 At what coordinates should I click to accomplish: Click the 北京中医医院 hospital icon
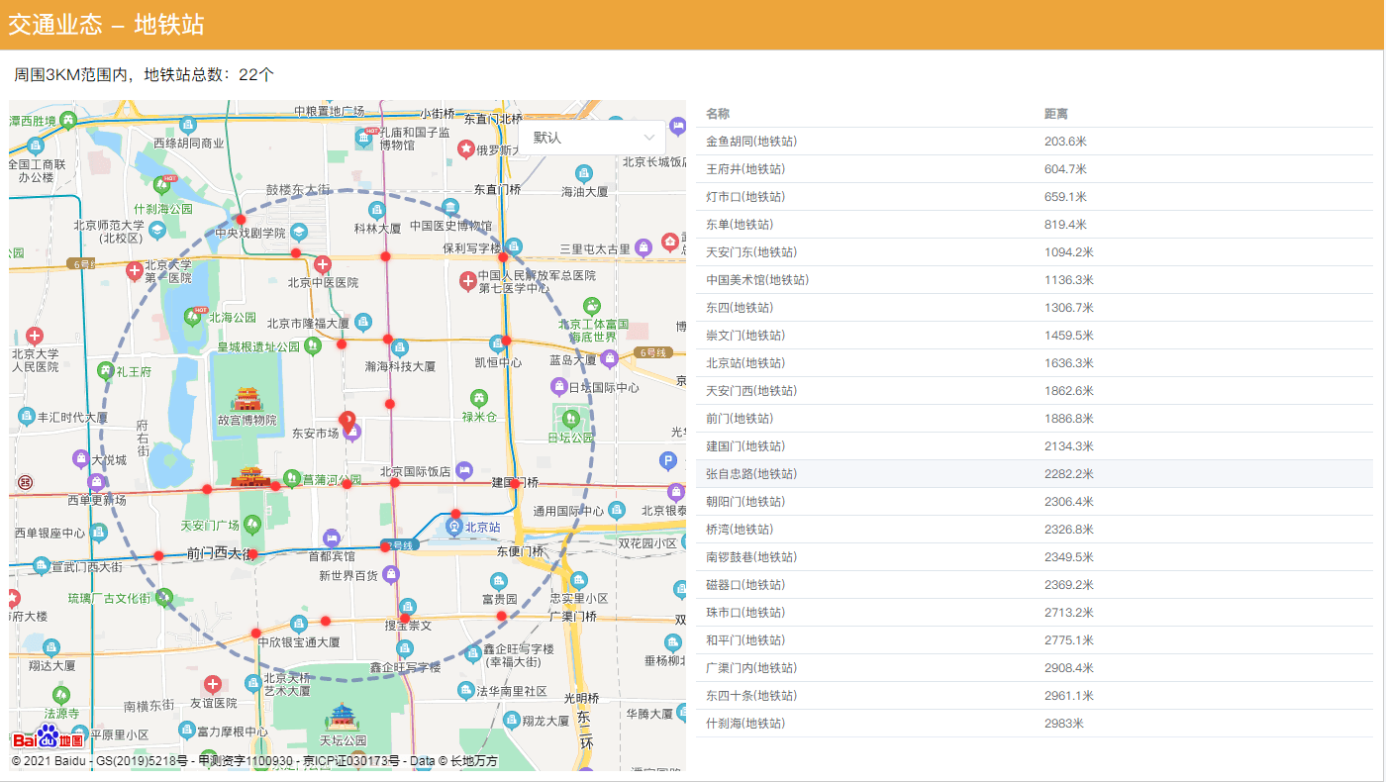coord(323,264)
